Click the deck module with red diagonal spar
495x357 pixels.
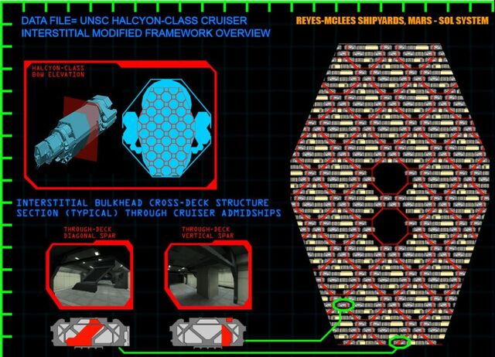tap(90, 332)
